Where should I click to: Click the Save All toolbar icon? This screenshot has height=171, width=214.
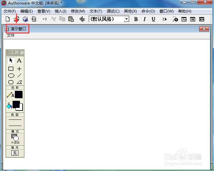[25, 19]
